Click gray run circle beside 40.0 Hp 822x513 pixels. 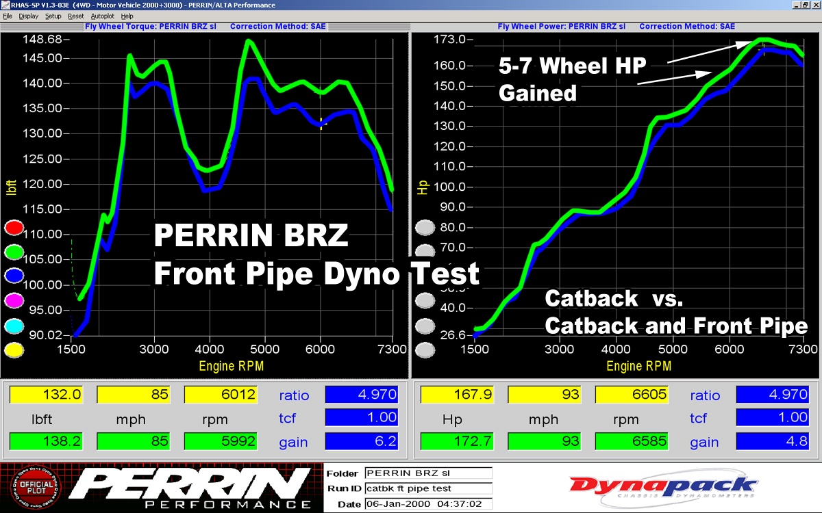[x=425, y=300]
